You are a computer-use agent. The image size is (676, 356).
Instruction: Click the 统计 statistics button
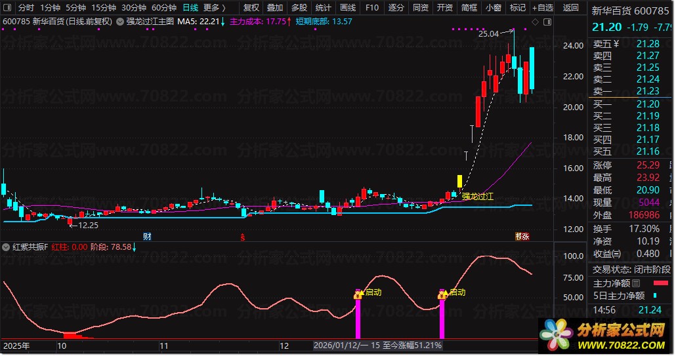(324, 8)
